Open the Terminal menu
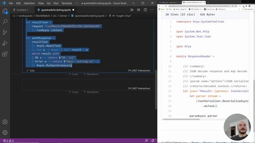 [x=67, y=3]
